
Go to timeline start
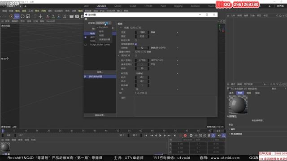(x=146, y=136)
